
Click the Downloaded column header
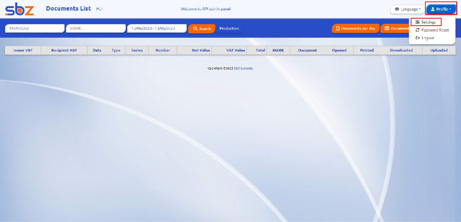tap(401, 50)
